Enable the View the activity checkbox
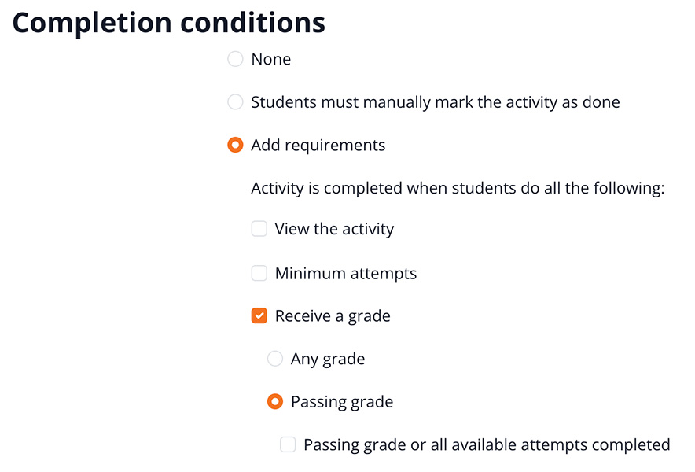Viewport: 695px width, 472px height. point(259,230)
